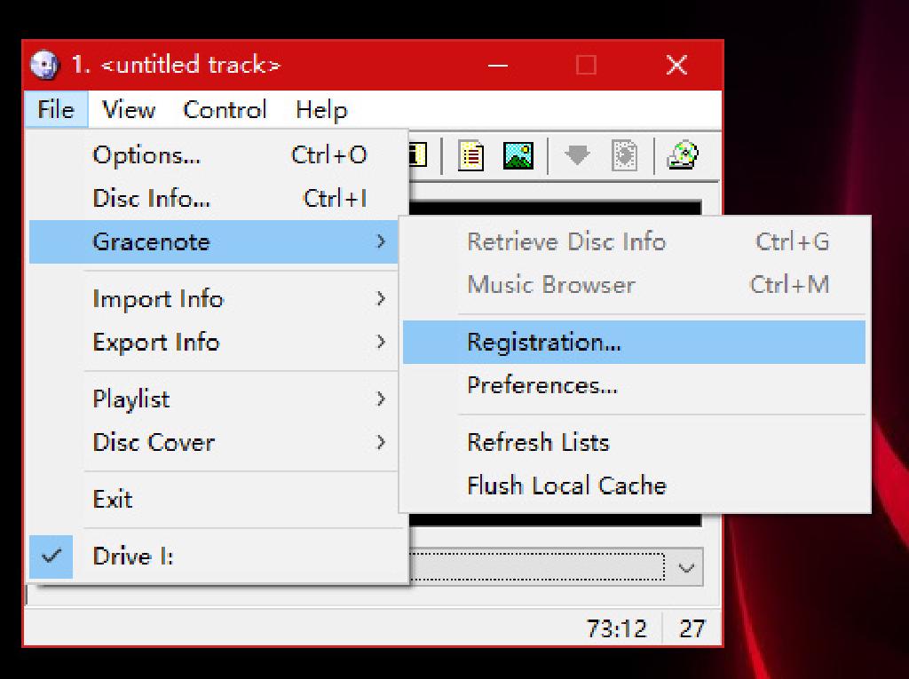Minimize the untitled track window
The height and width of the screenshot is (679, 909).
(x=497, y=65)
